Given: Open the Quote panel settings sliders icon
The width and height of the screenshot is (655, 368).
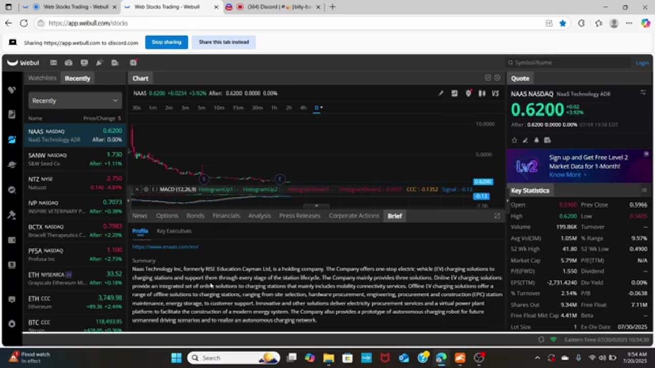Looking at the screenshot, I should tap(643, 93).
